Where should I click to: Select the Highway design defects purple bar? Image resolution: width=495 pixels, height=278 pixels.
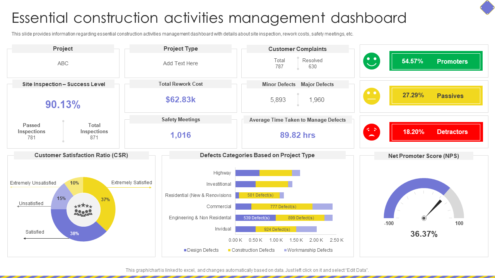click(x=247, y=173)
